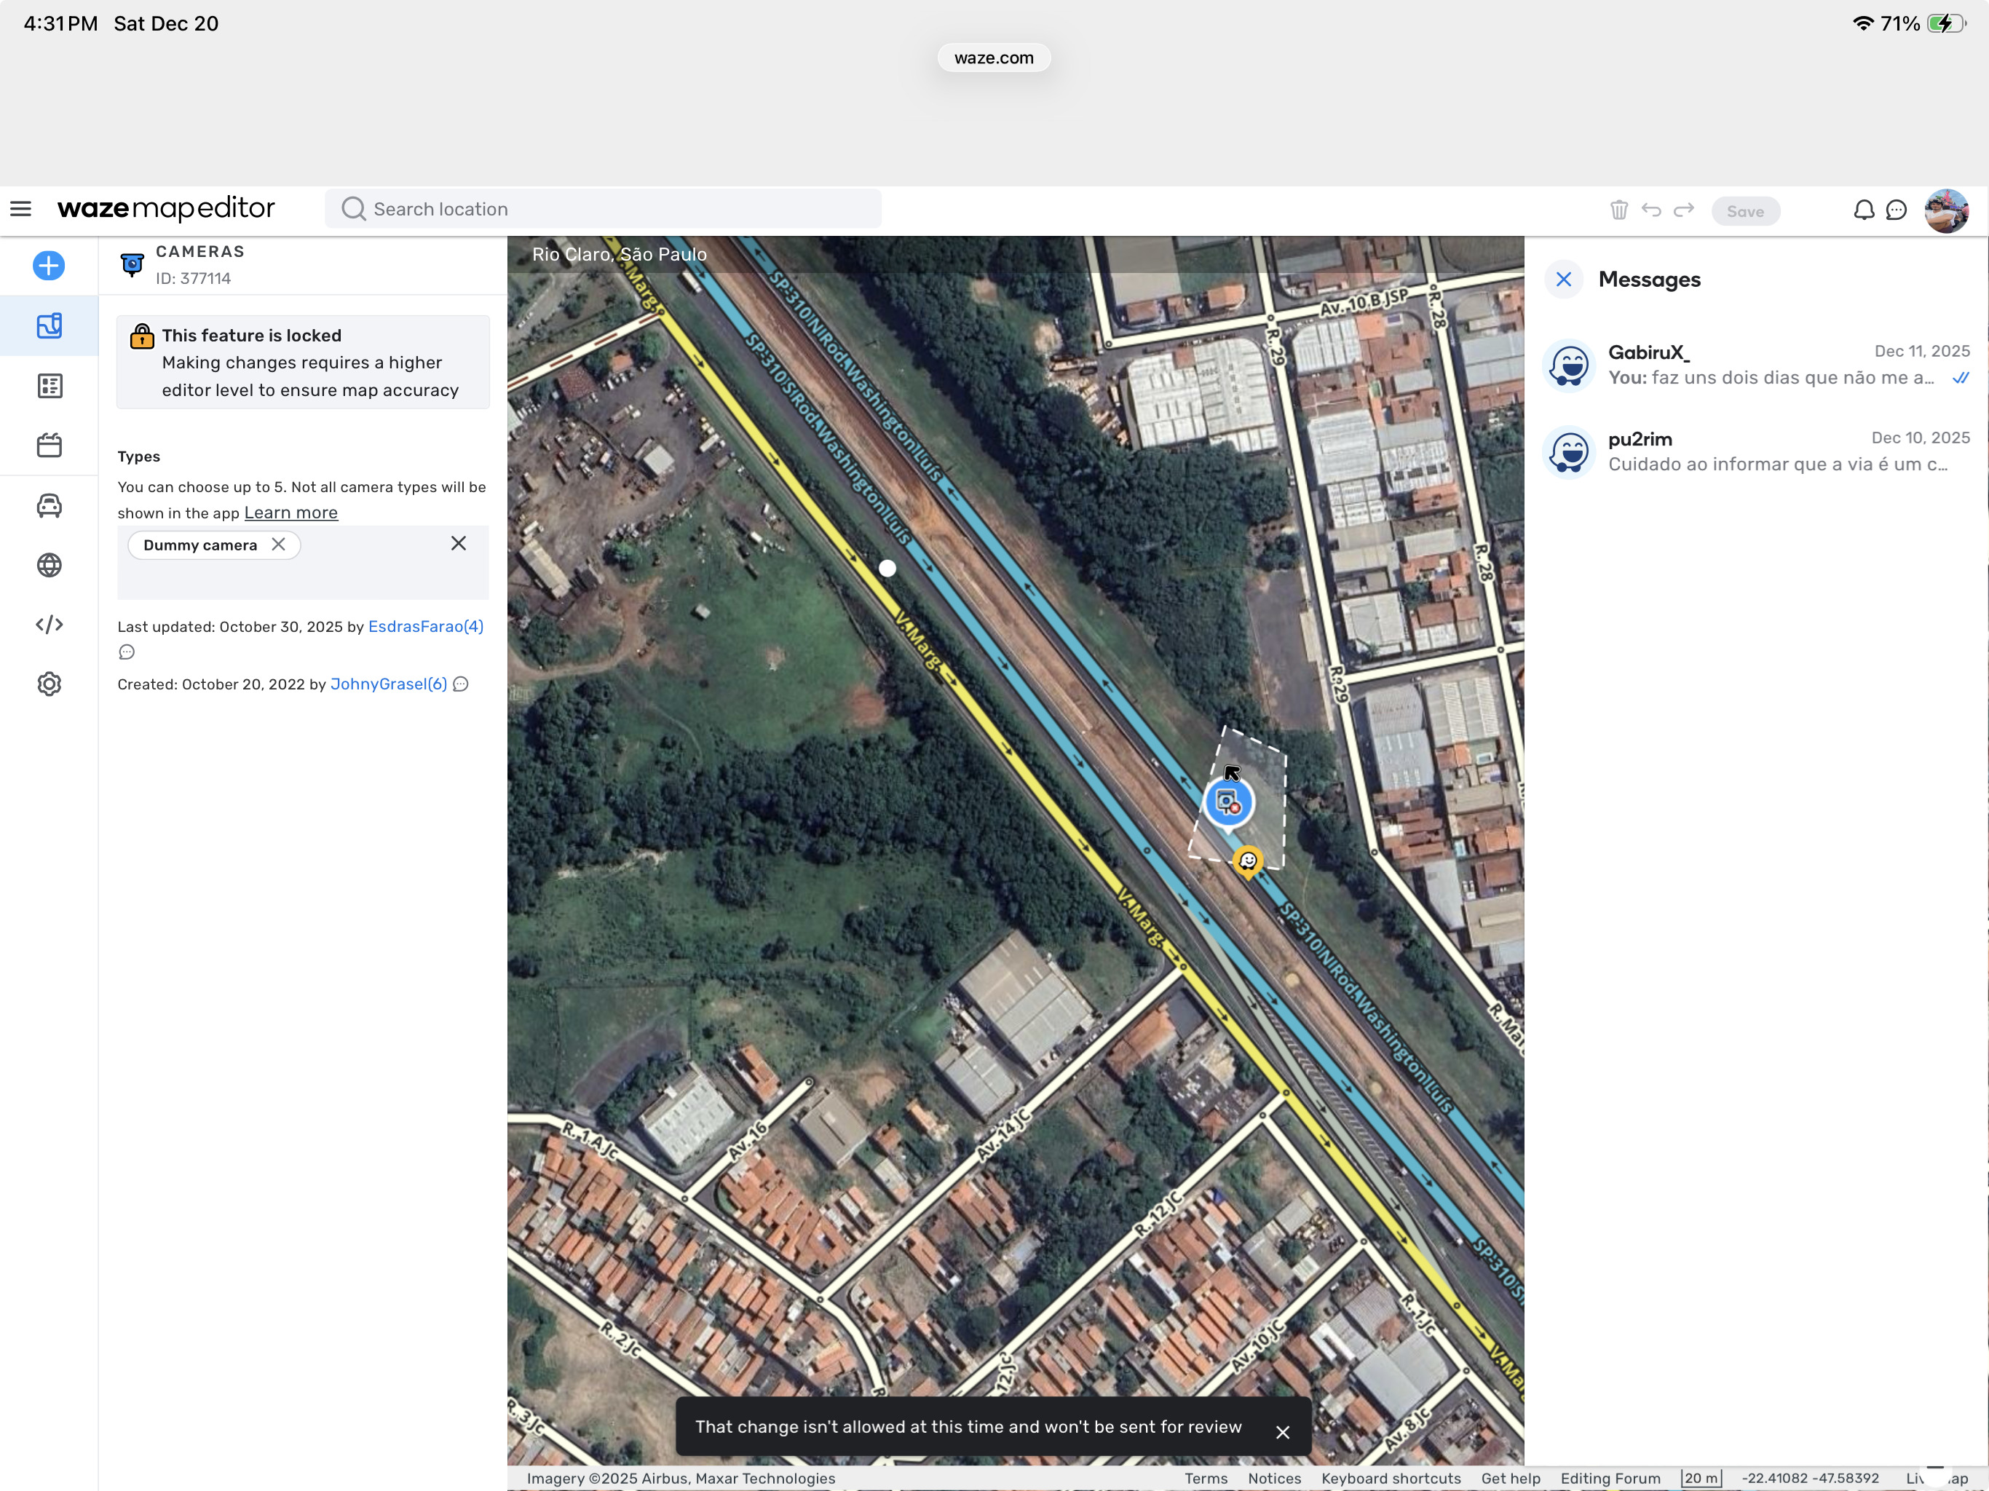
Task: Click the Learn more link
Action: (x=290, y=513)
